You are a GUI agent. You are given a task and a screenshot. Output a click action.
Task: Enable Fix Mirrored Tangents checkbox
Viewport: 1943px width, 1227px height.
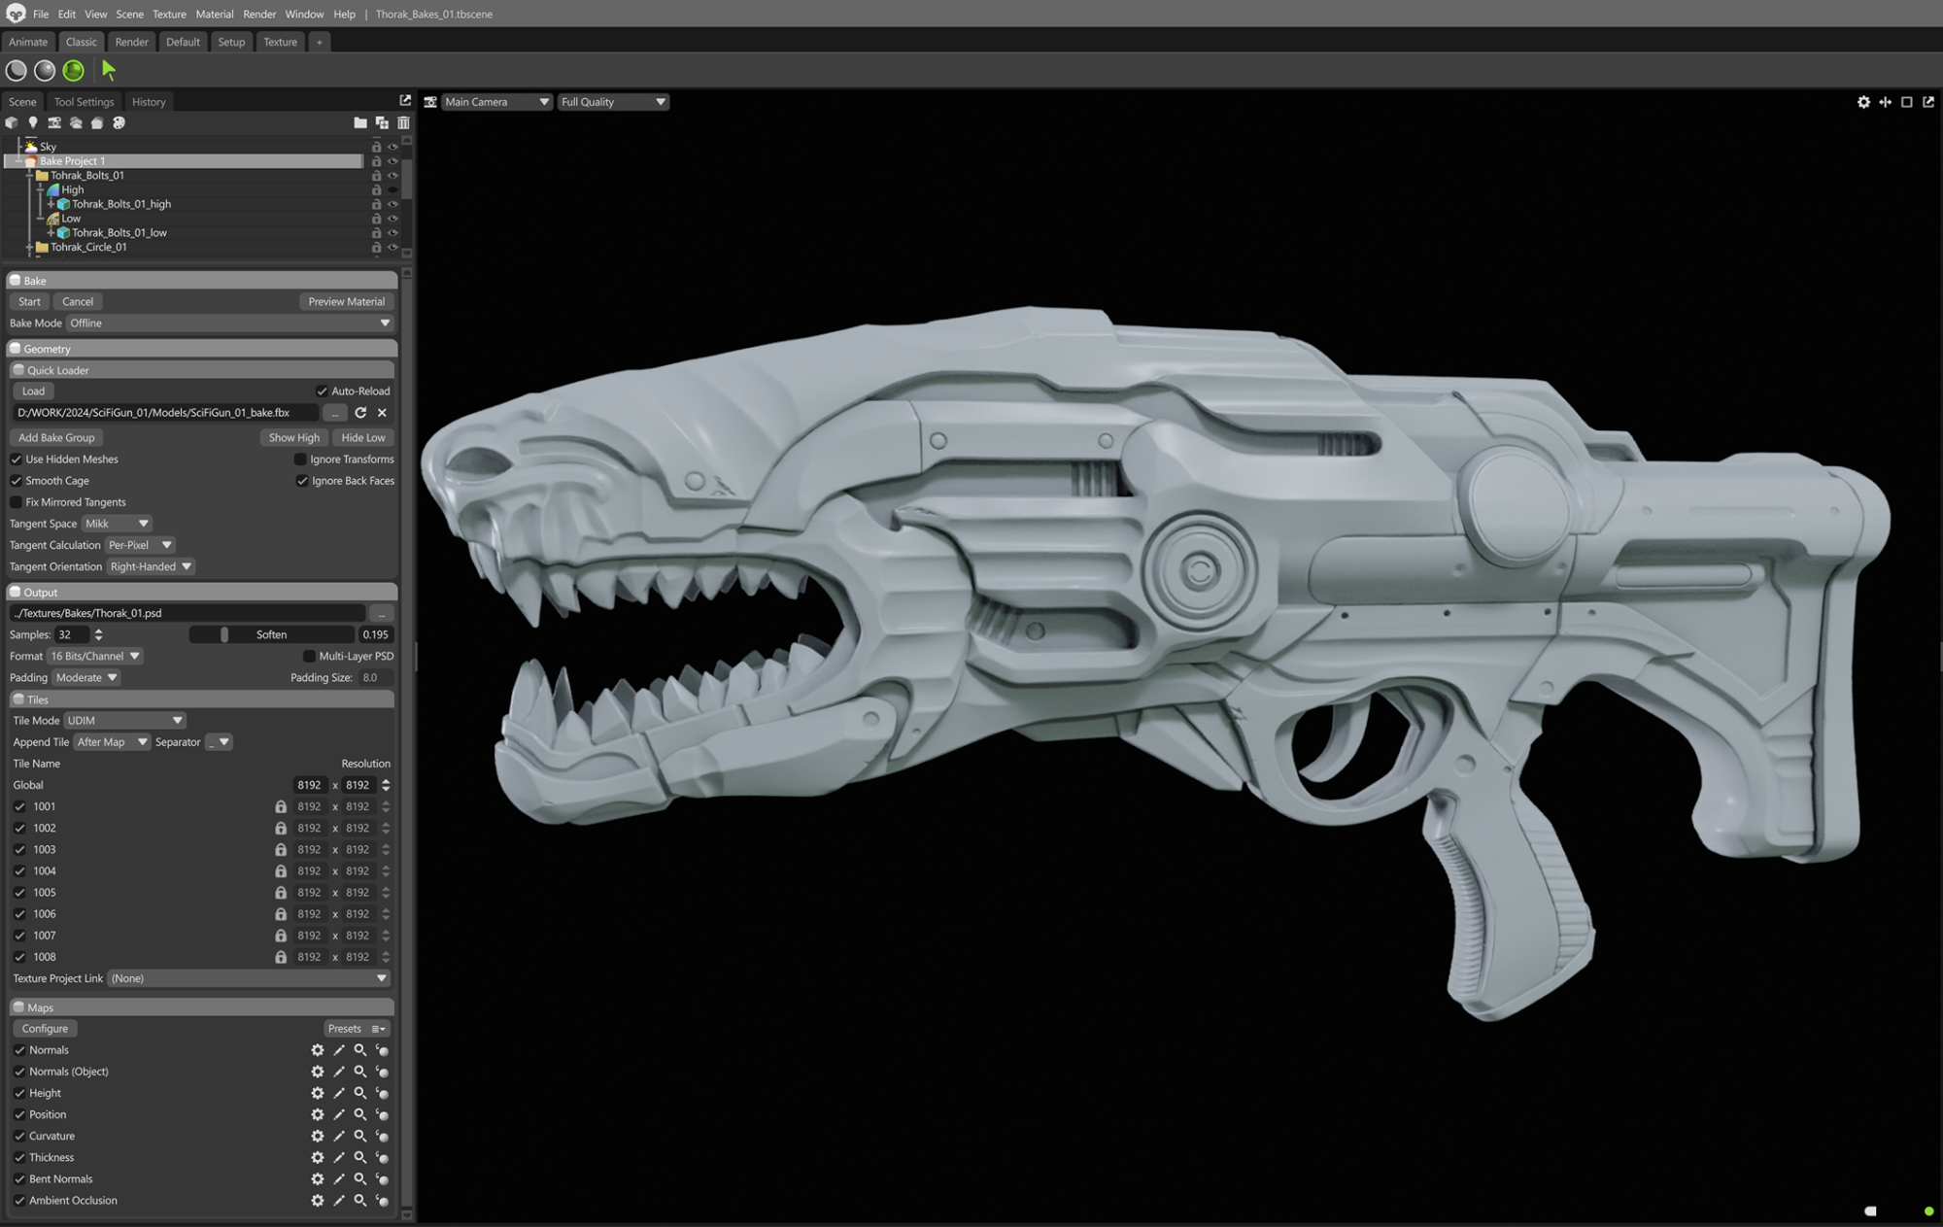click(x=17, y=502)
